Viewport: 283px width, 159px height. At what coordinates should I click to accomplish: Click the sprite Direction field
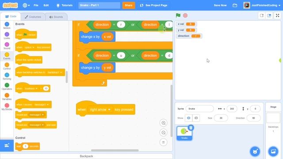click(x=253, y=118)
